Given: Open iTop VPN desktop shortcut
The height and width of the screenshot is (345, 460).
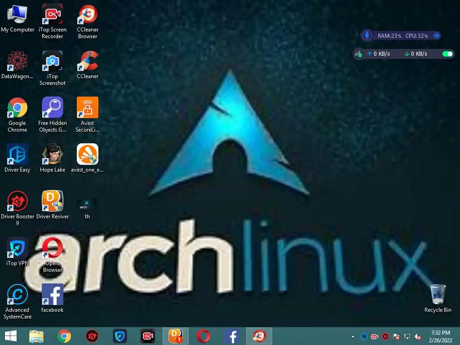Looking at the screenshot, I should tap(18, 252).
